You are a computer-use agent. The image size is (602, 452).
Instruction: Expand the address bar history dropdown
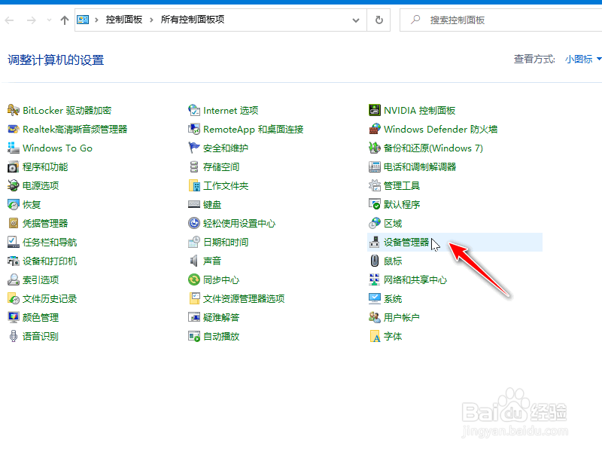pyautogui.click(x=356, y=20)
